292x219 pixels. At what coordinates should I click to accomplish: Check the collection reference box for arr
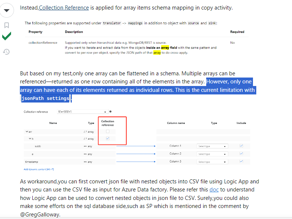click(108, 132)
